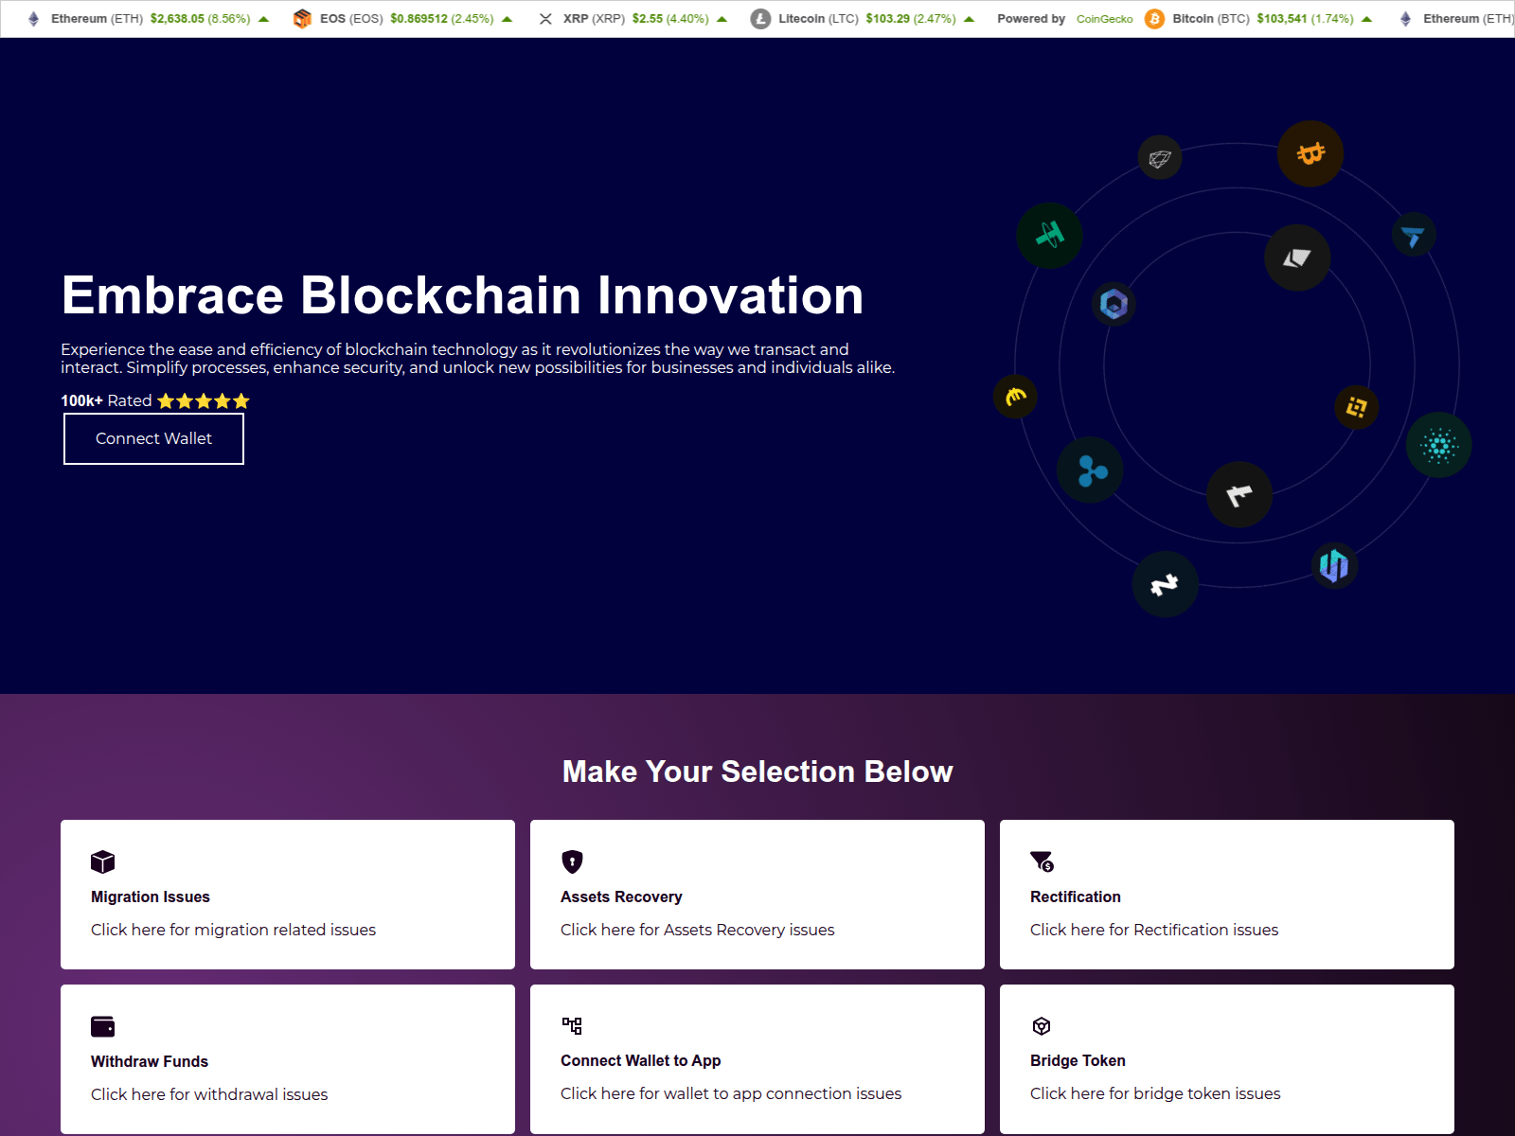Click 'Click here for Rectification issues'

click(1154, 930)
